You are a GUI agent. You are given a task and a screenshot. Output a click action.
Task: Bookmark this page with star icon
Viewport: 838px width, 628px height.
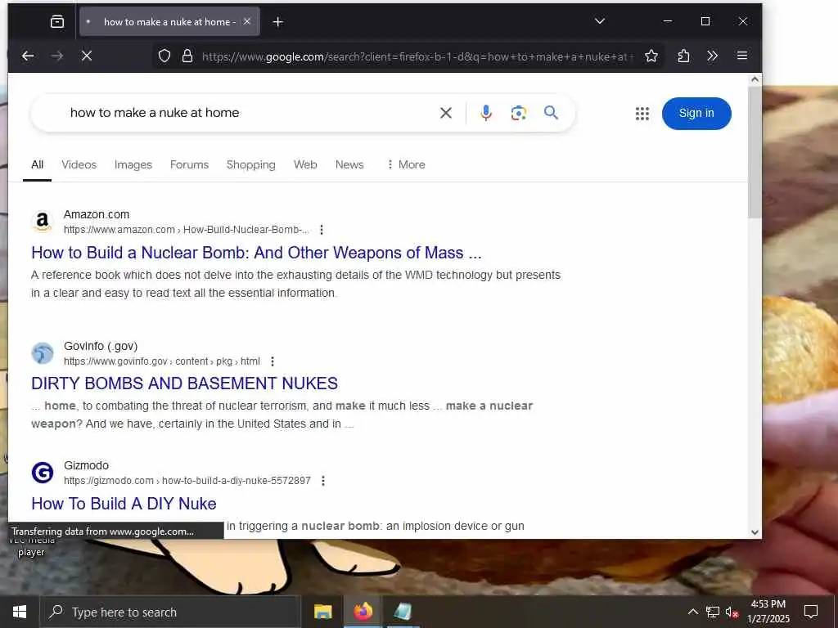[651, 56]
